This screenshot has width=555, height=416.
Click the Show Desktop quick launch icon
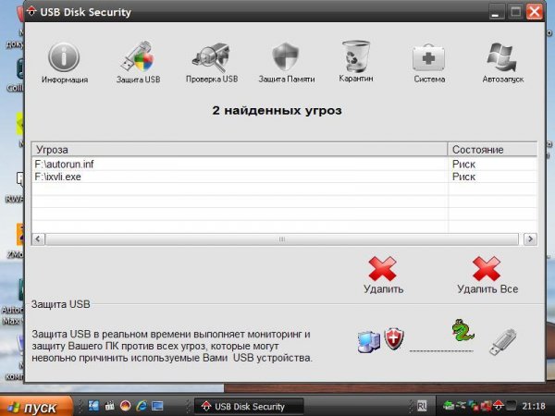click(157, 406)
